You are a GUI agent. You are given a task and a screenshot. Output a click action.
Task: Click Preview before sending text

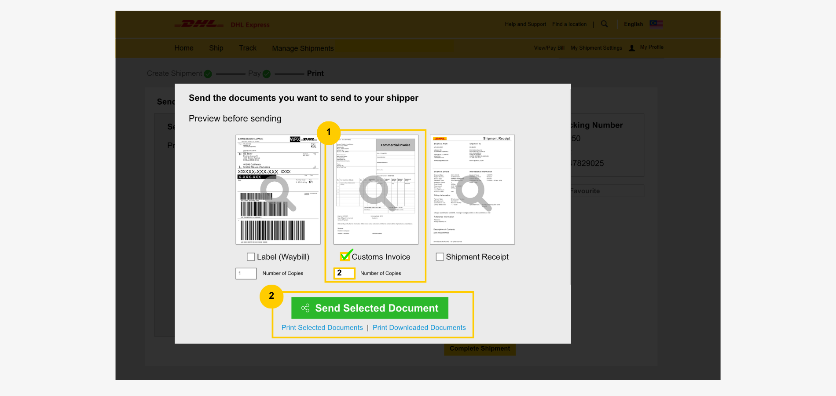coord(235,119)
